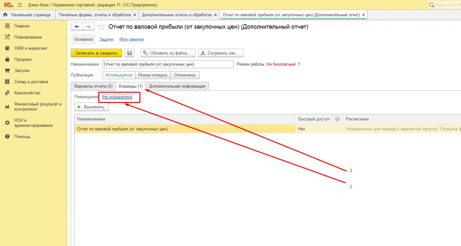Switch to Печатные формы, отчеты и обработки tab

95,15
